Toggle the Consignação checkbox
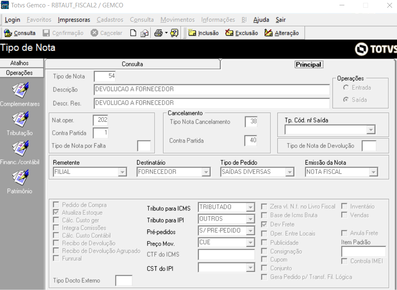The image size is (397, 290). (x=264, y=251)
